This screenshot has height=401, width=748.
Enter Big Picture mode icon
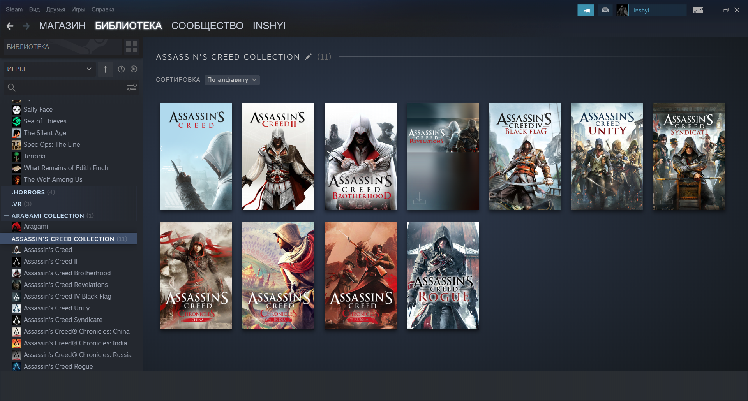[698, 10]
